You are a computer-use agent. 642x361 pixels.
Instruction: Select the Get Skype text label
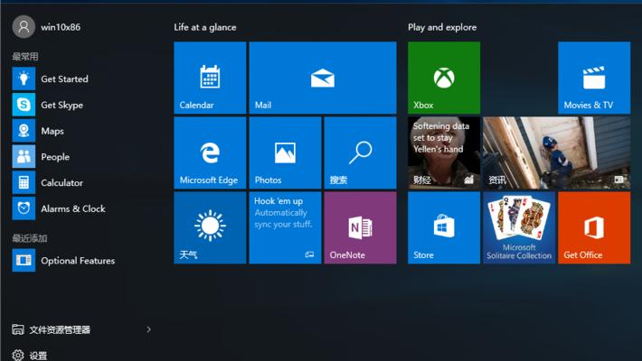[x=61, y=105]
